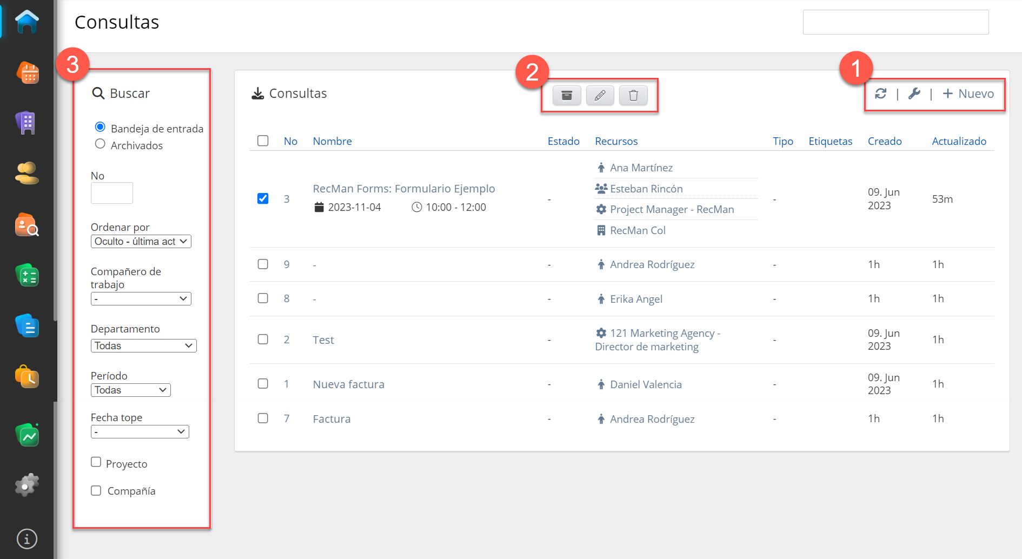Click the Nuevo button

pyautogui.click(x=968, y=94)
